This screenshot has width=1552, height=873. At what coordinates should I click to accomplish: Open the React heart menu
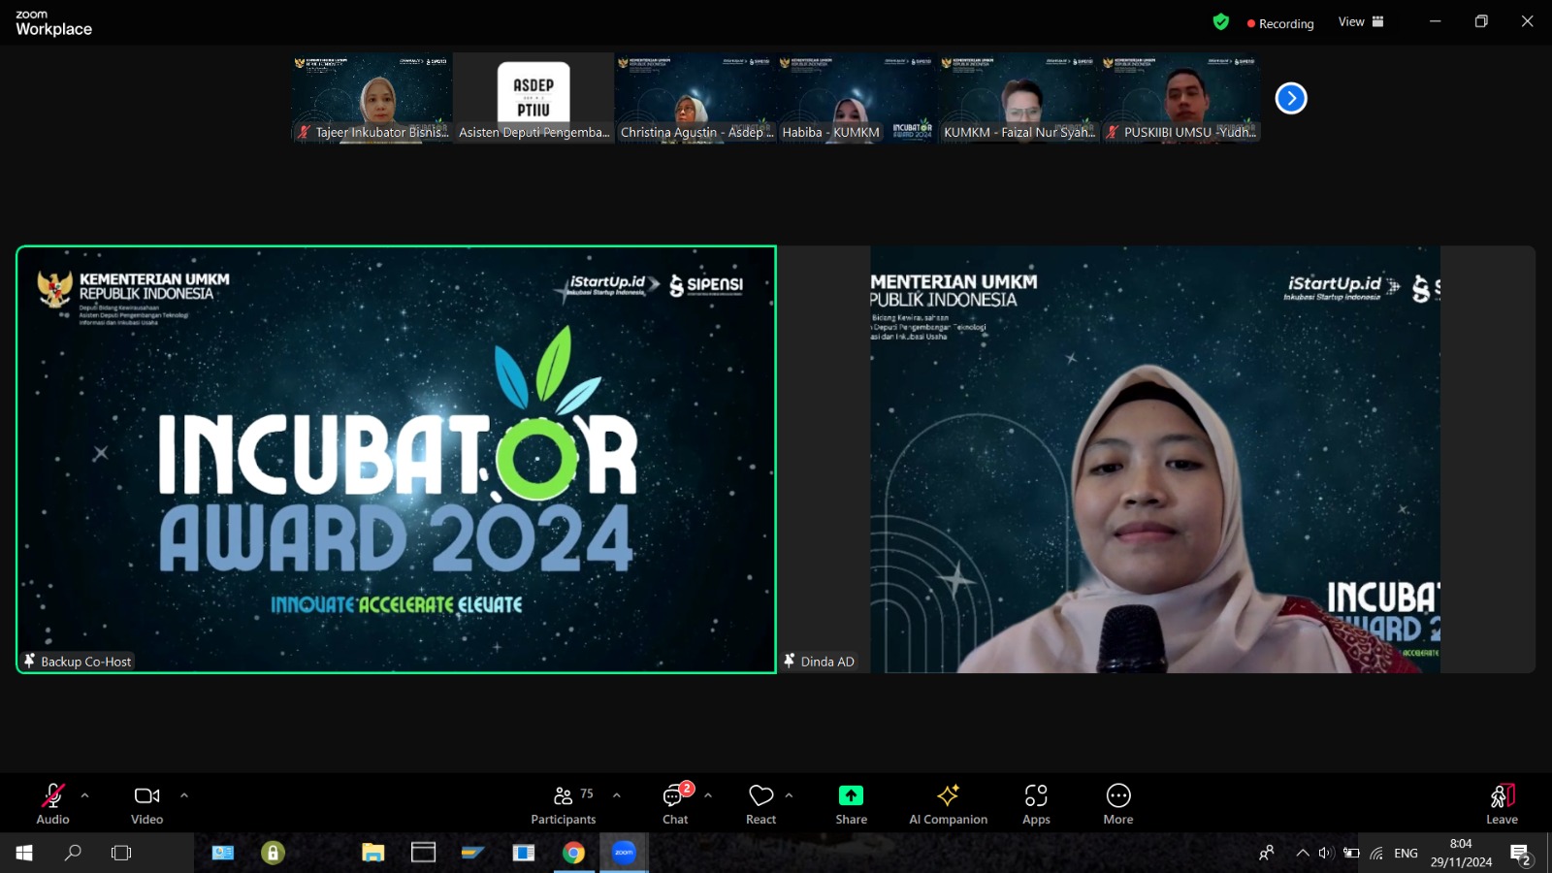click(x=761, y=804)
